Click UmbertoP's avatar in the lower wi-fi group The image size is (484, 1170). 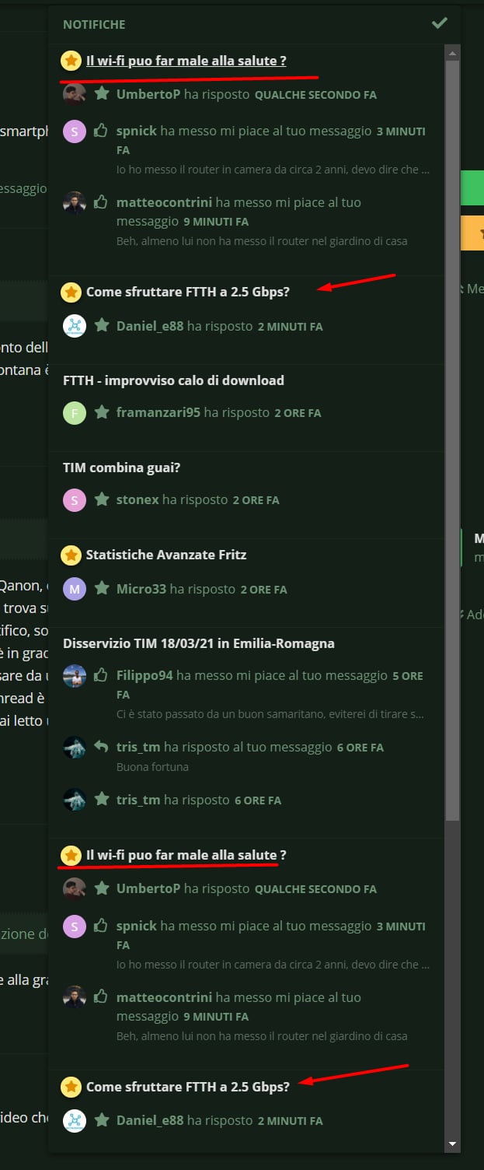click(75, 888)
